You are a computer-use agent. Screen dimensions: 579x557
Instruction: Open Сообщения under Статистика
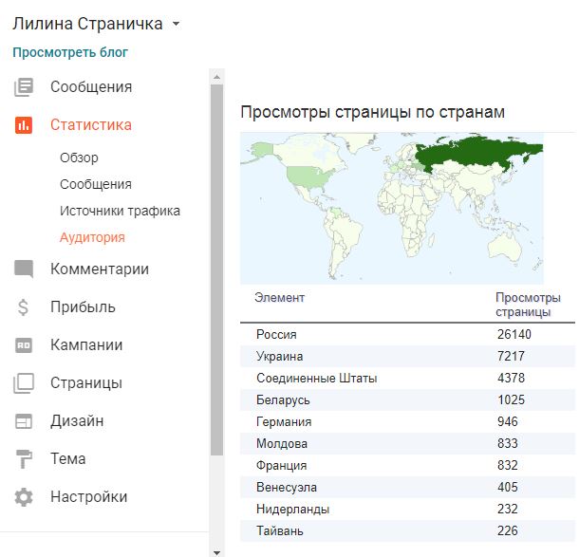point(96,184)
